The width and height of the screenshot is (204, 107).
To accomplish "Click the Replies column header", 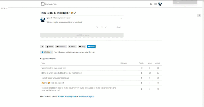I will 141,63.
